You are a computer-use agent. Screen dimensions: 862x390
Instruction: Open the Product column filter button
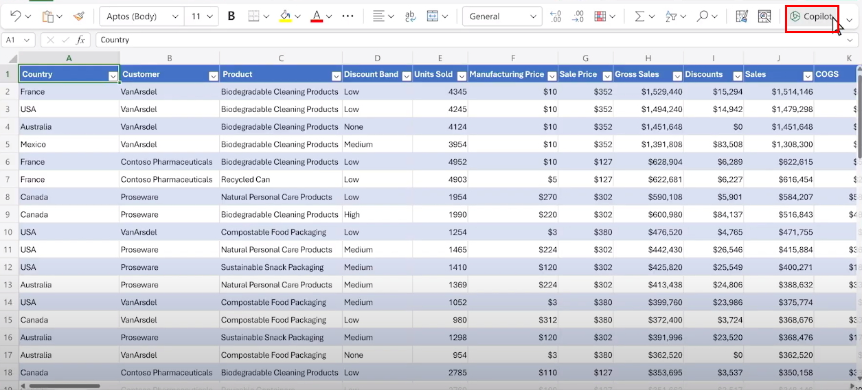(x=337, y=76)
